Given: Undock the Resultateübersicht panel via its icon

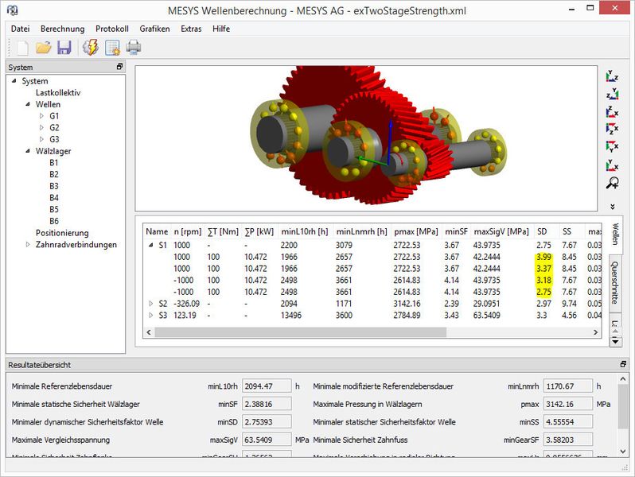Looking at the screenshot, I should (x=622, y=364).
